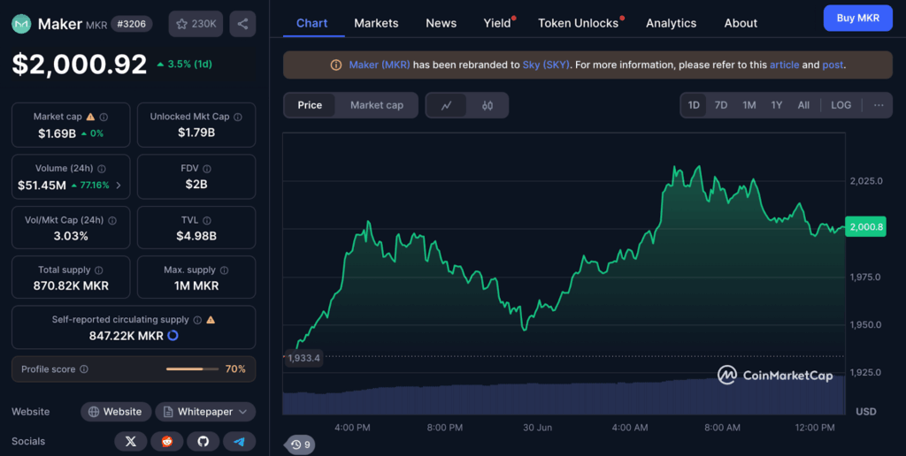Select the Price chart toggle
This screenshot has height=456, width=906.
(x=310, y=105)
